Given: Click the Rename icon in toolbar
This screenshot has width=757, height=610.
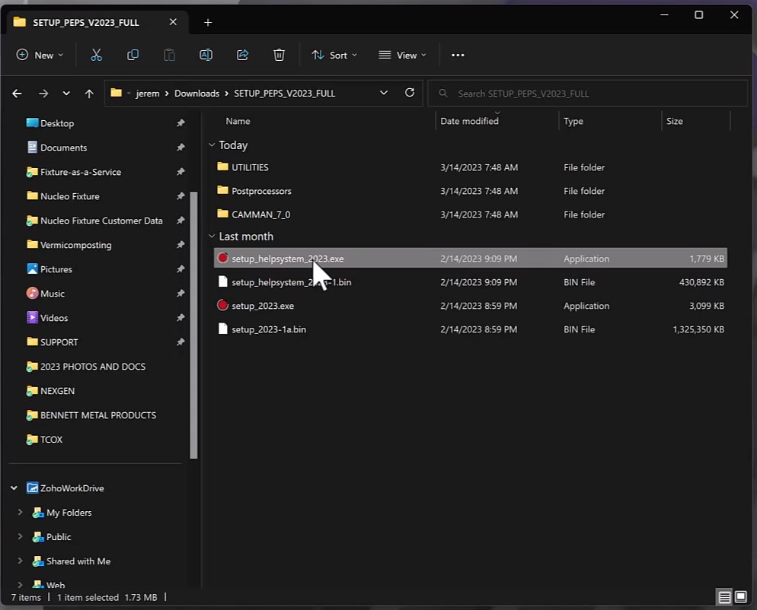Looking at the screenshot, I should (206, 55).
